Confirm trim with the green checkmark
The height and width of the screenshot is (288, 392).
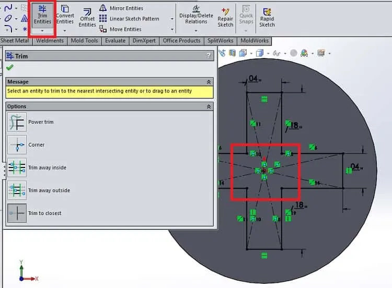(x=10, y=67)
